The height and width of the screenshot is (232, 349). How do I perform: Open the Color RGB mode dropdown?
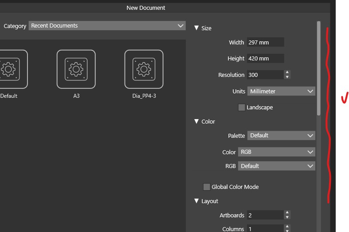point(277,152)
